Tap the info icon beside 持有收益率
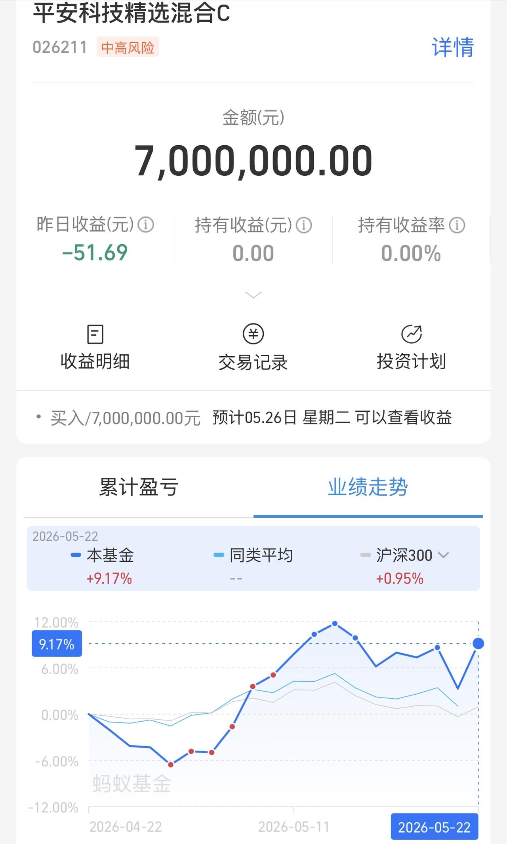Screen dimensions: 507x844 [x=457, y=225]
